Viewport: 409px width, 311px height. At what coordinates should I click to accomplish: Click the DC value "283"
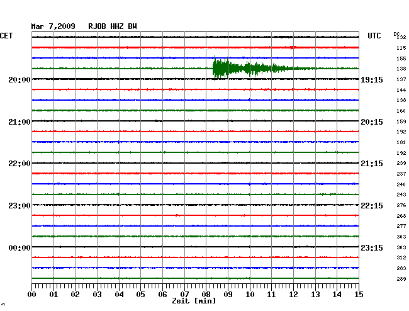point(401,268)
